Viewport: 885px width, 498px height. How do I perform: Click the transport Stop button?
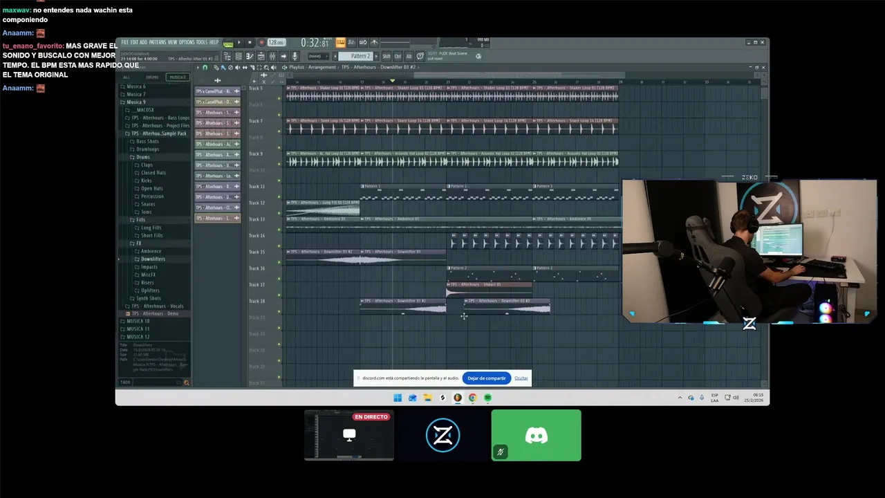(x=250, y=42)
